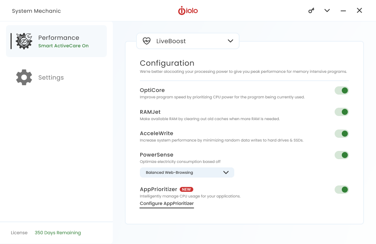Viewport: 376px width, 244px height.
Task: Turn off the RAMJet switch
Action: coord(342,112)
